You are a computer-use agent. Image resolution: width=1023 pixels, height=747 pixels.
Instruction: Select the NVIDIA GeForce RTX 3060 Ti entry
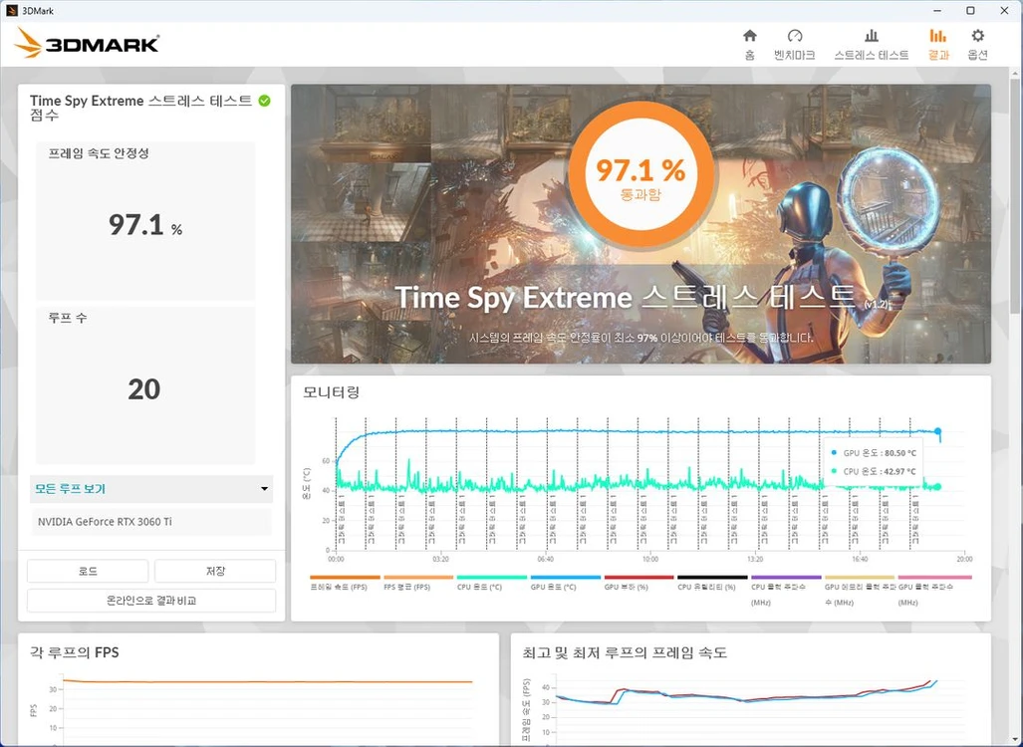tap(151, 522)
